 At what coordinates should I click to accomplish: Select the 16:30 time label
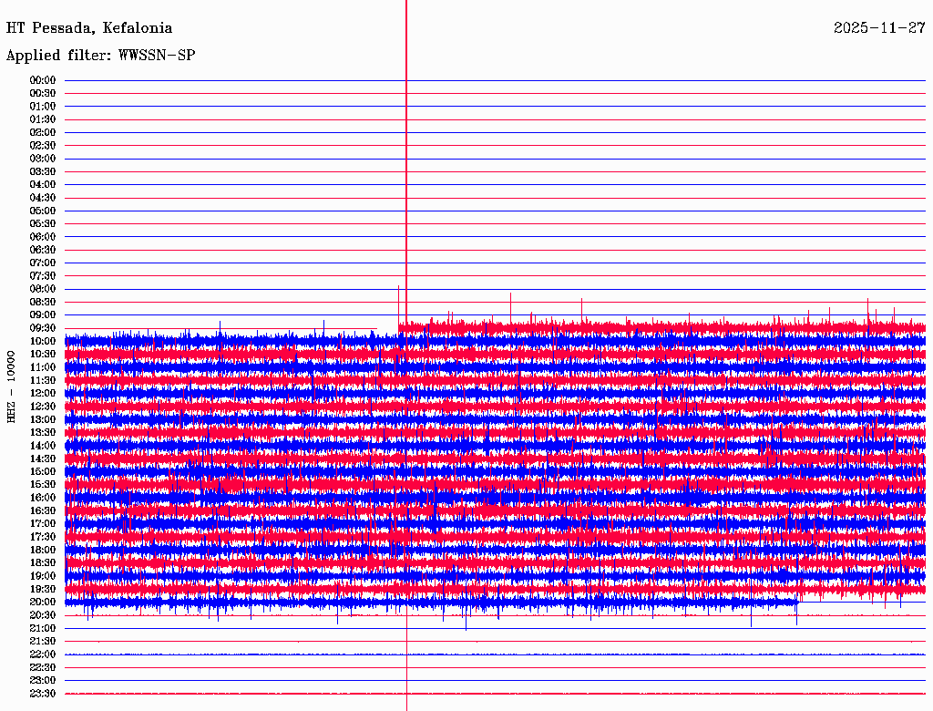tap(43, 511)
